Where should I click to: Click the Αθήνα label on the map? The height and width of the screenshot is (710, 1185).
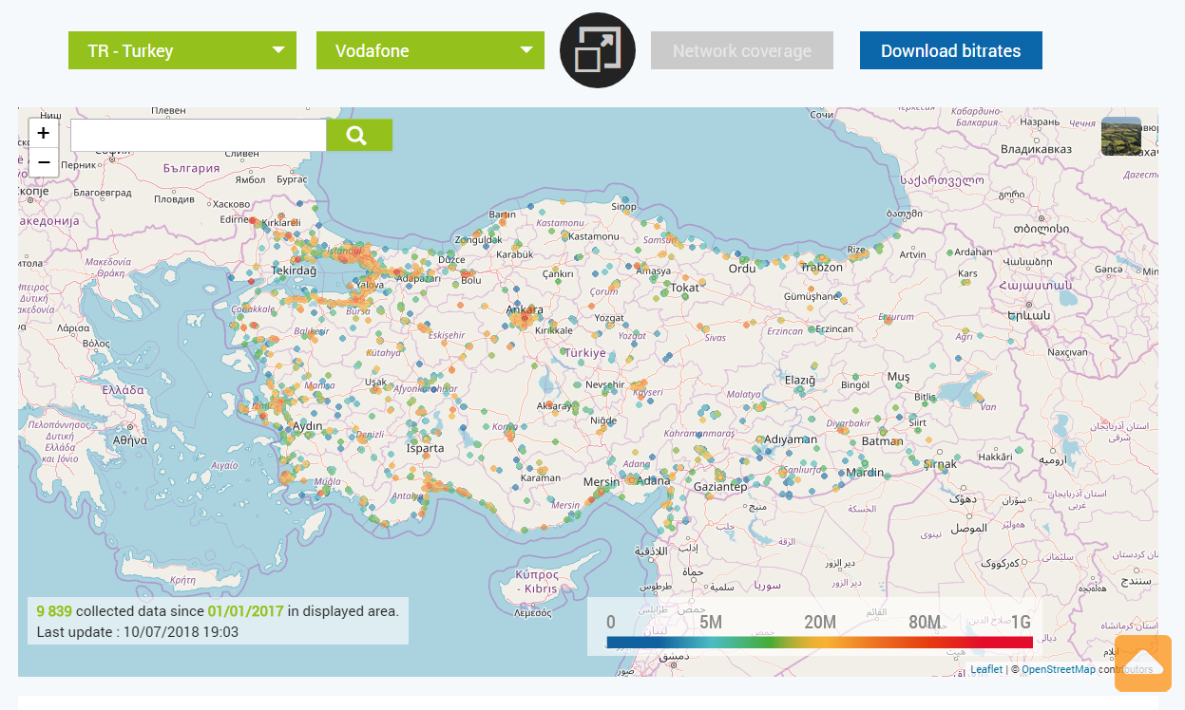coord(130,440)
